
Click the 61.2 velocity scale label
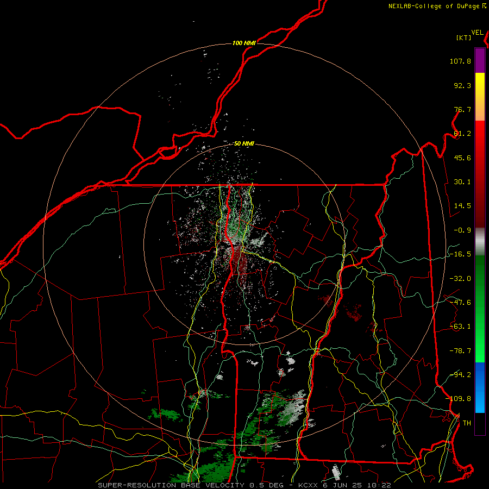462,134
